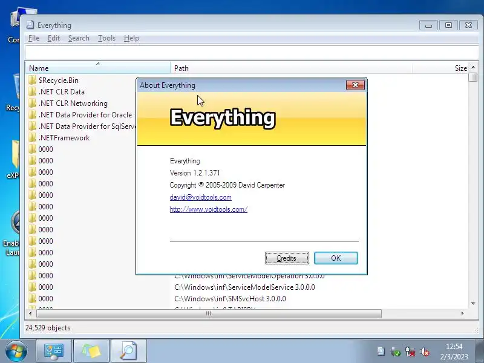The height and width of the screenshot is (363, 484).
Task: Minimize the Everything window
Action: tap(428, 25)
